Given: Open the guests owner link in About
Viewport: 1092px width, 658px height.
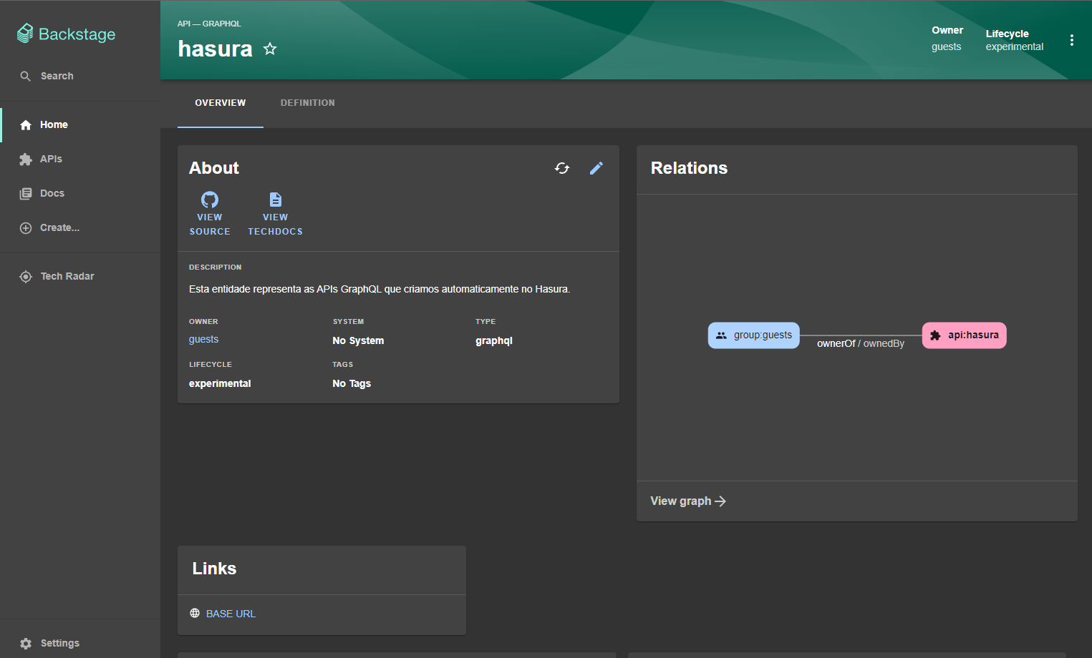Looking at the screenshot, I should coord(203,339).
